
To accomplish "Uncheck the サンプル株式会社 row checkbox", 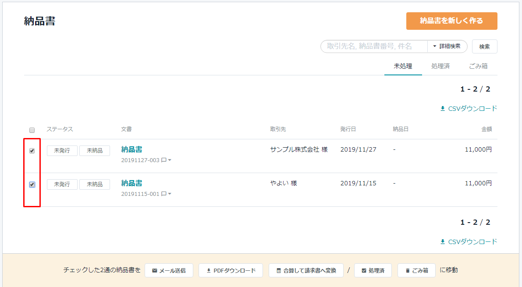I will tap(32, 151).
